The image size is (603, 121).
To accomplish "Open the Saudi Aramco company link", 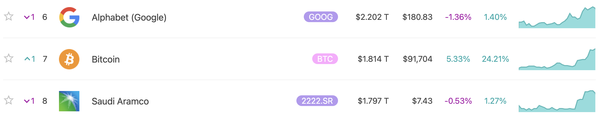I will 120,101.
